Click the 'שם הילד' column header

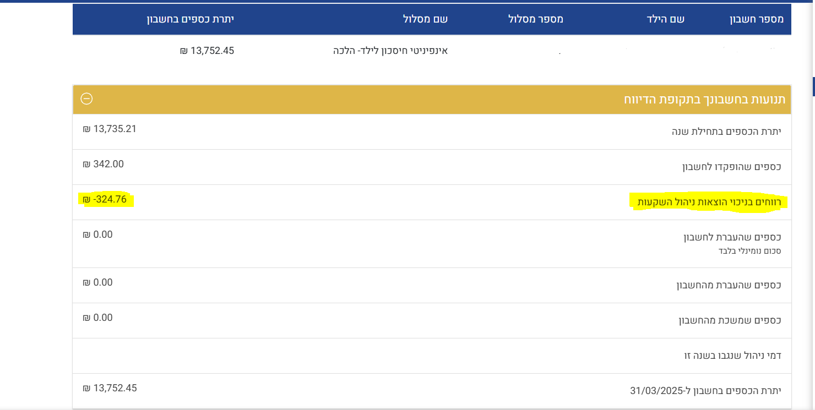click(x=665, y=19)
